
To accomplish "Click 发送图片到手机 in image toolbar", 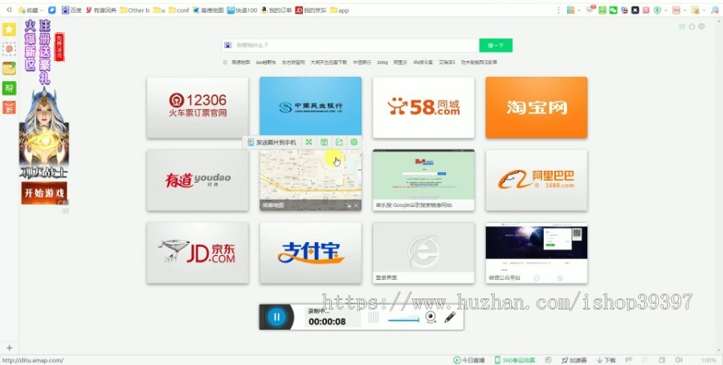I will pyautogui.click(x=272, y=142).
